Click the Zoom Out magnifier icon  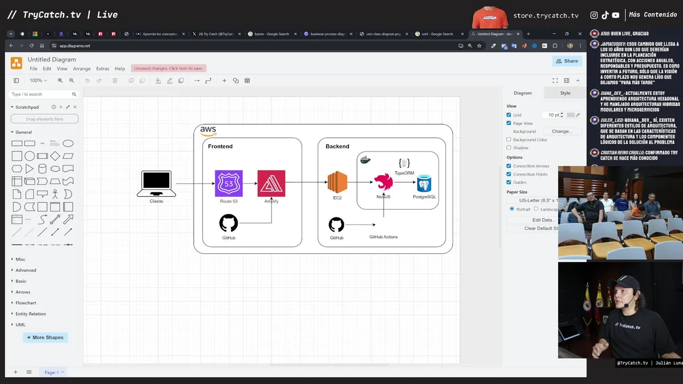pos(72,81)
